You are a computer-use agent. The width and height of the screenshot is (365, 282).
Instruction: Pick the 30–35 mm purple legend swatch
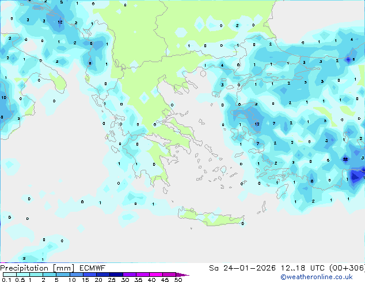coord(129,275)
